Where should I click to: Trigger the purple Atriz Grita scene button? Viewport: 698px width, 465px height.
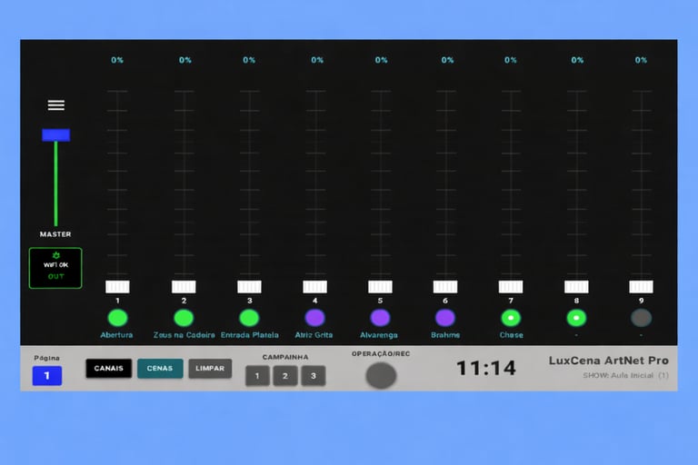(314, 318)
